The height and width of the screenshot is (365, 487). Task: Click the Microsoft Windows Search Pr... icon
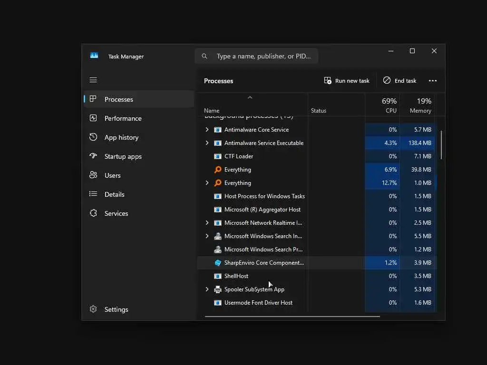(x=218, y=249)
